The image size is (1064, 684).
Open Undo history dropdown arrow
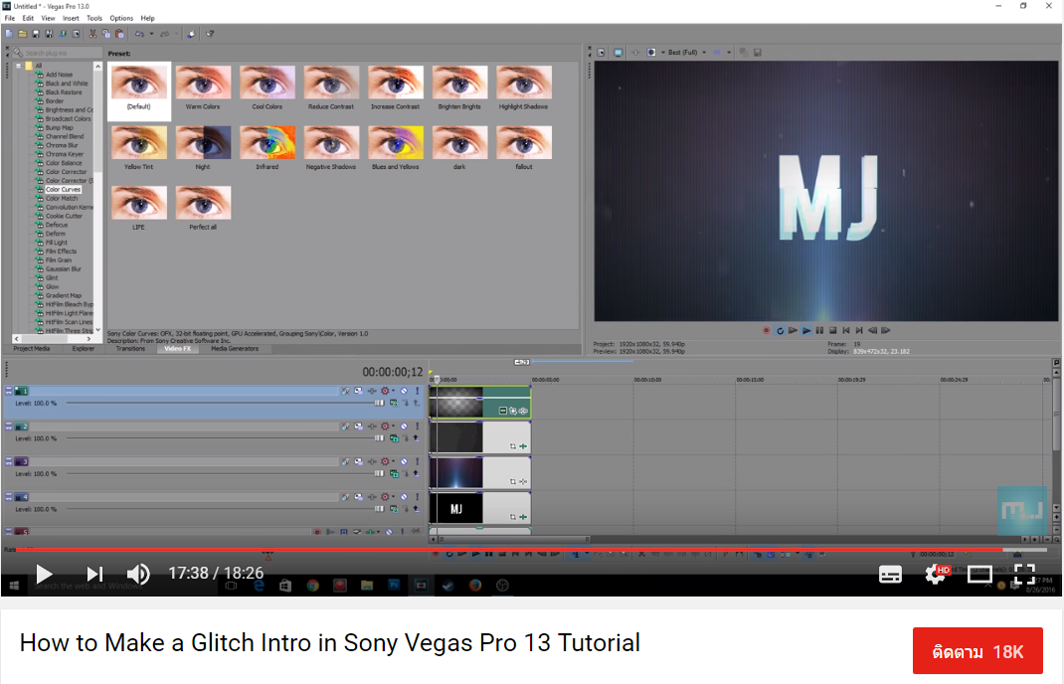pyautogui.click(x=151, y=34)
